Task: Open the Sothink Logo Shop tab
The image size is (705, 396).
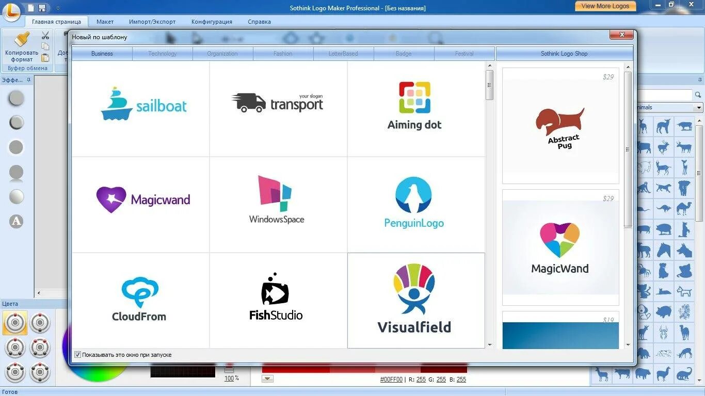Action: point(564,54)
